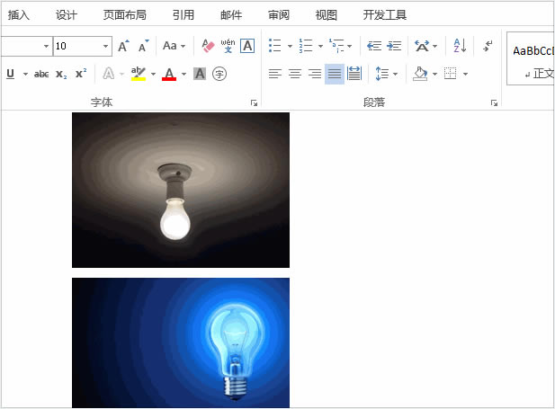Toggle subscript formatting

click(x=61, y=74)
